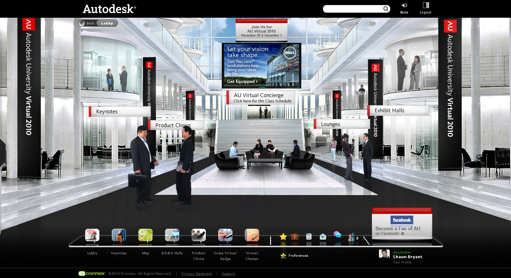This screenshot has height=278, width=511.
Task: Mute the sound with the speaker icon
Action: pyautogui.click(x=404, y=5)
